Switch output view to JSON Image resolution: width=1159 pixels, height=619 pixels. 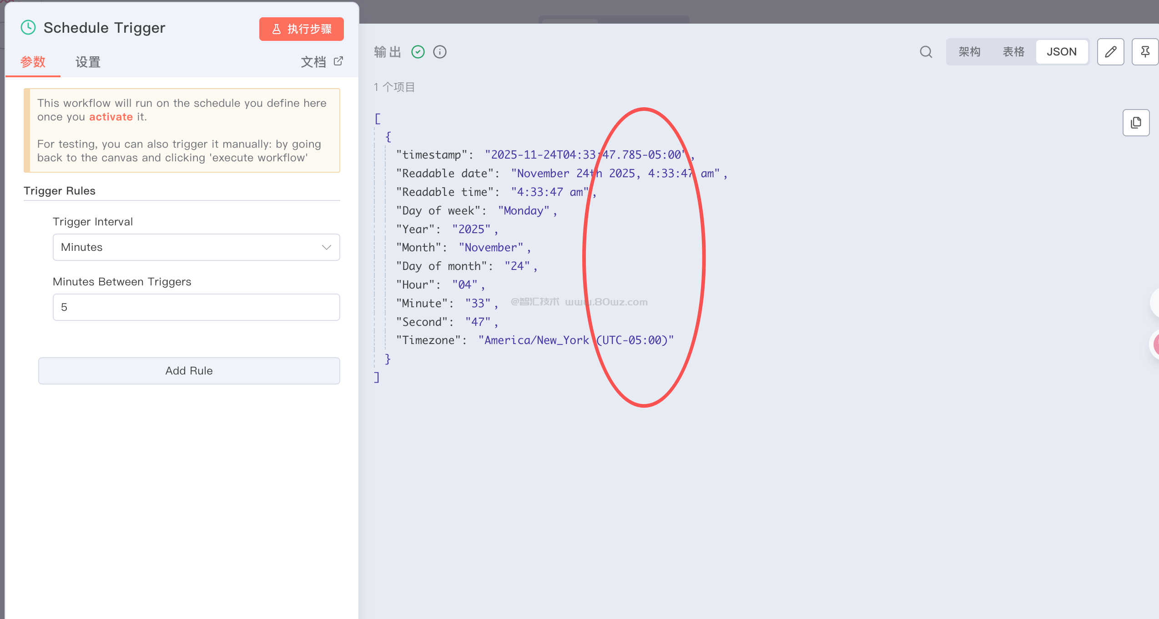[1061, 52]
